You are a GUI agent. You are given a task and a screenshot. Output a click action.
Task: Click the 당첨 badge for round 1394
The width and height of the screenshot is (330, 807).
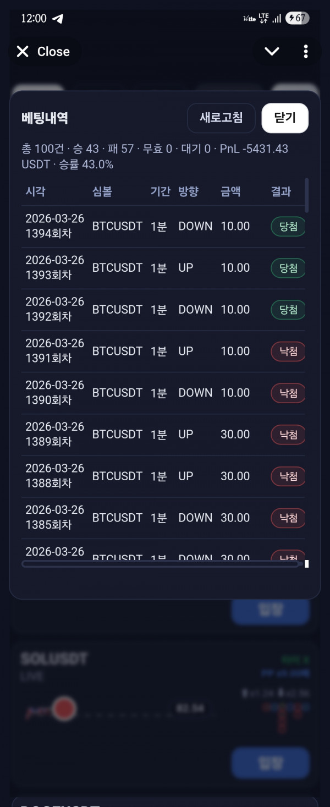[x=288, y=227]
